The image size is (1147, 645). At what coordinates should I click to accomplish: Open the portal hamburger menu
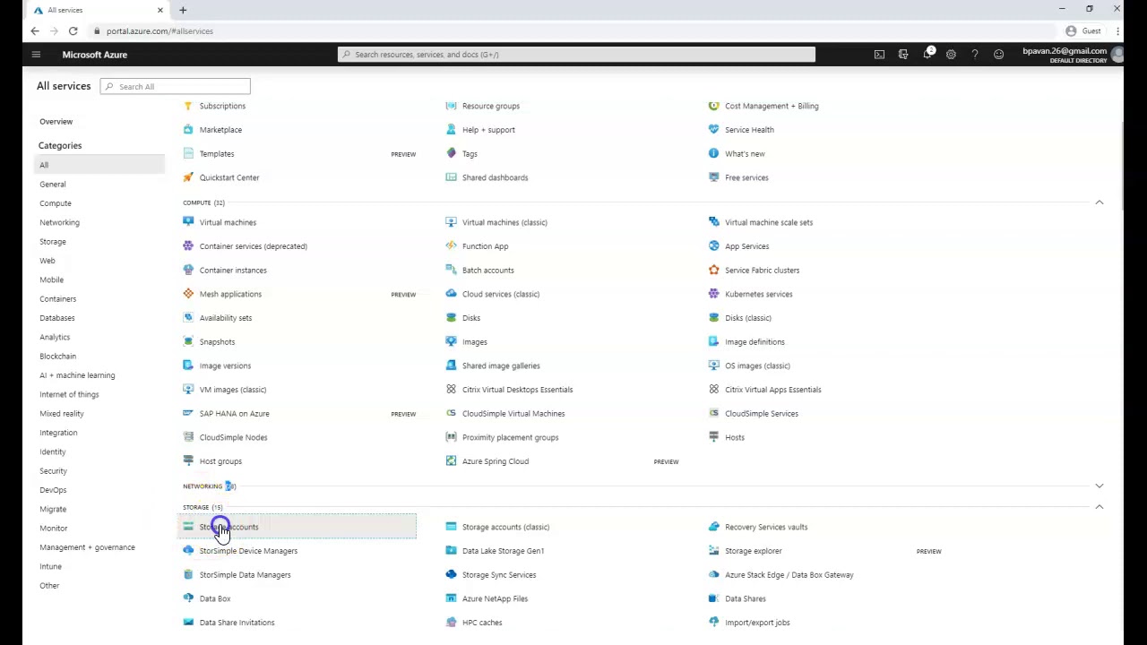click(x=36, y=55)
